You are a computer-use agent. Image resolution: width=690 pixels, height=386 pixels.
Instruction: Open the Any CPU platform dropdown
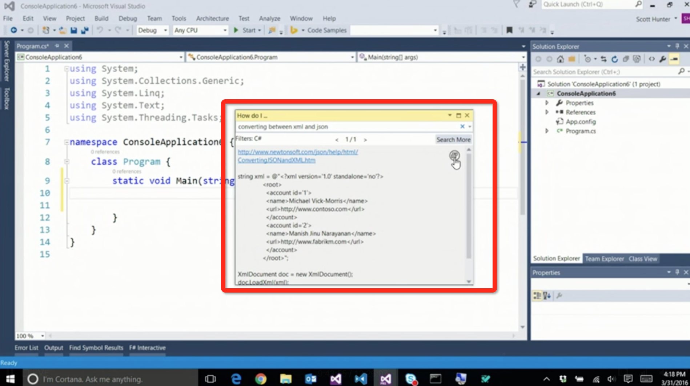coord(225,30)
